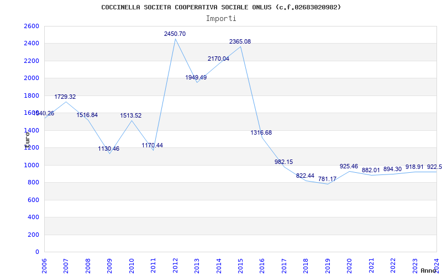Click x-axis year 2011
This screenshot has width=442, height=276.
click(x=154, y=266)
